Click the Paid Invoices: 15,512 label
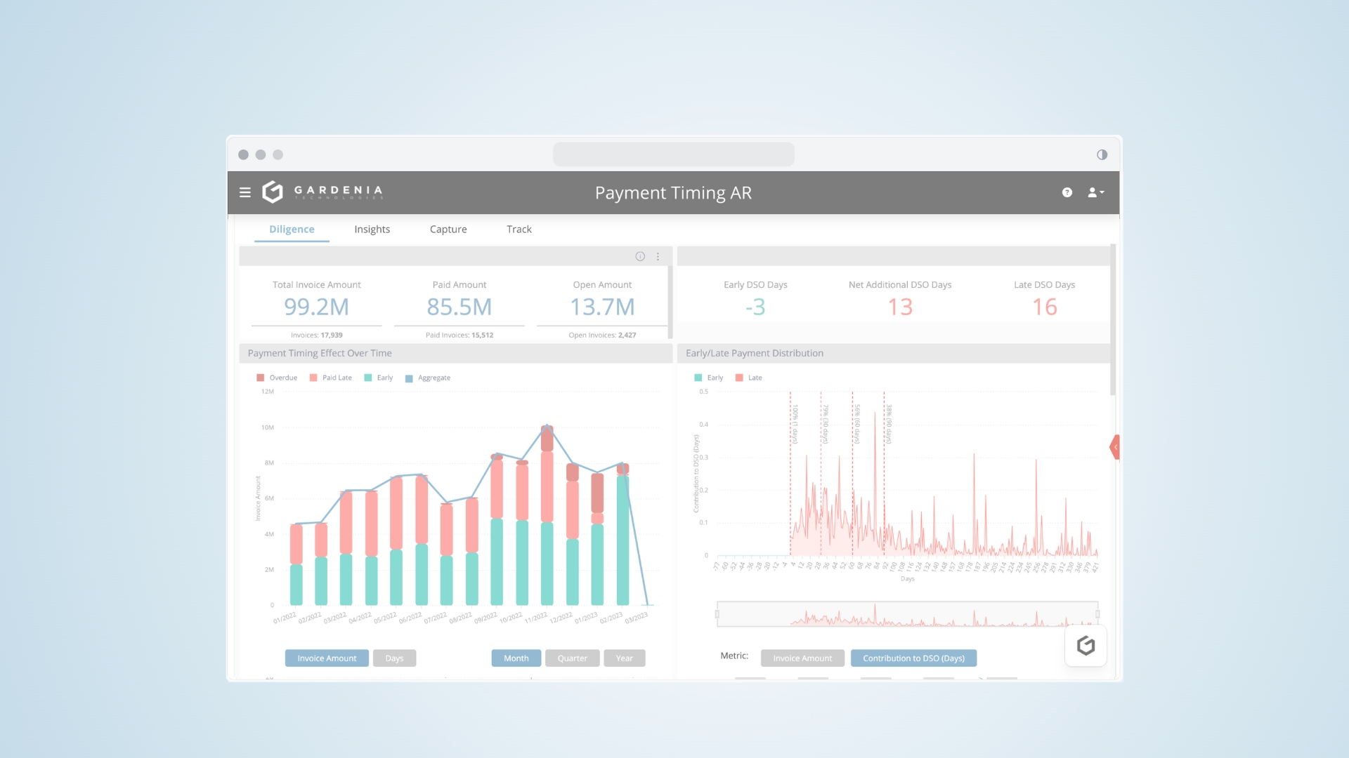The image size is (1349, 758). 460,335
